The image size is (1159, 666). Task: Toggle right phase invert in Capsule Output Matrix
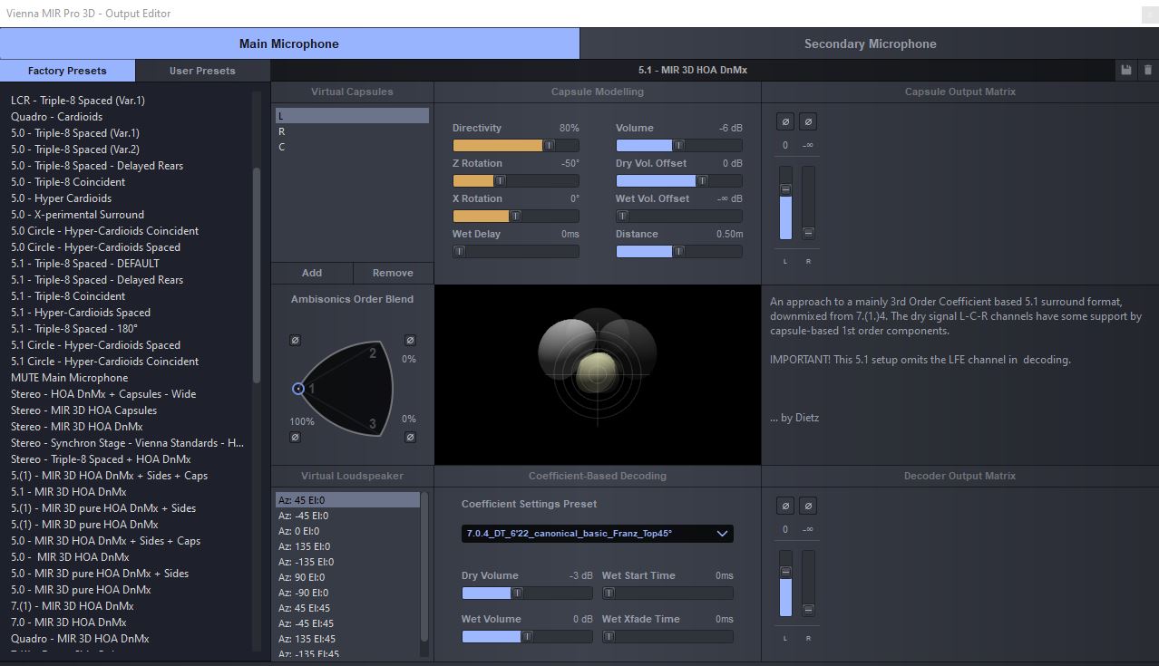tap(808, 121)
